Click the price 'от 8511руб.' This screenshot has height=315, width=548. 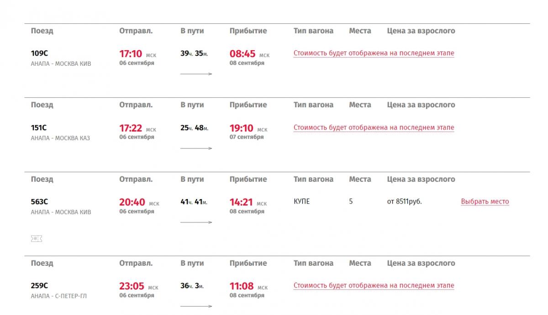point(405,201)
